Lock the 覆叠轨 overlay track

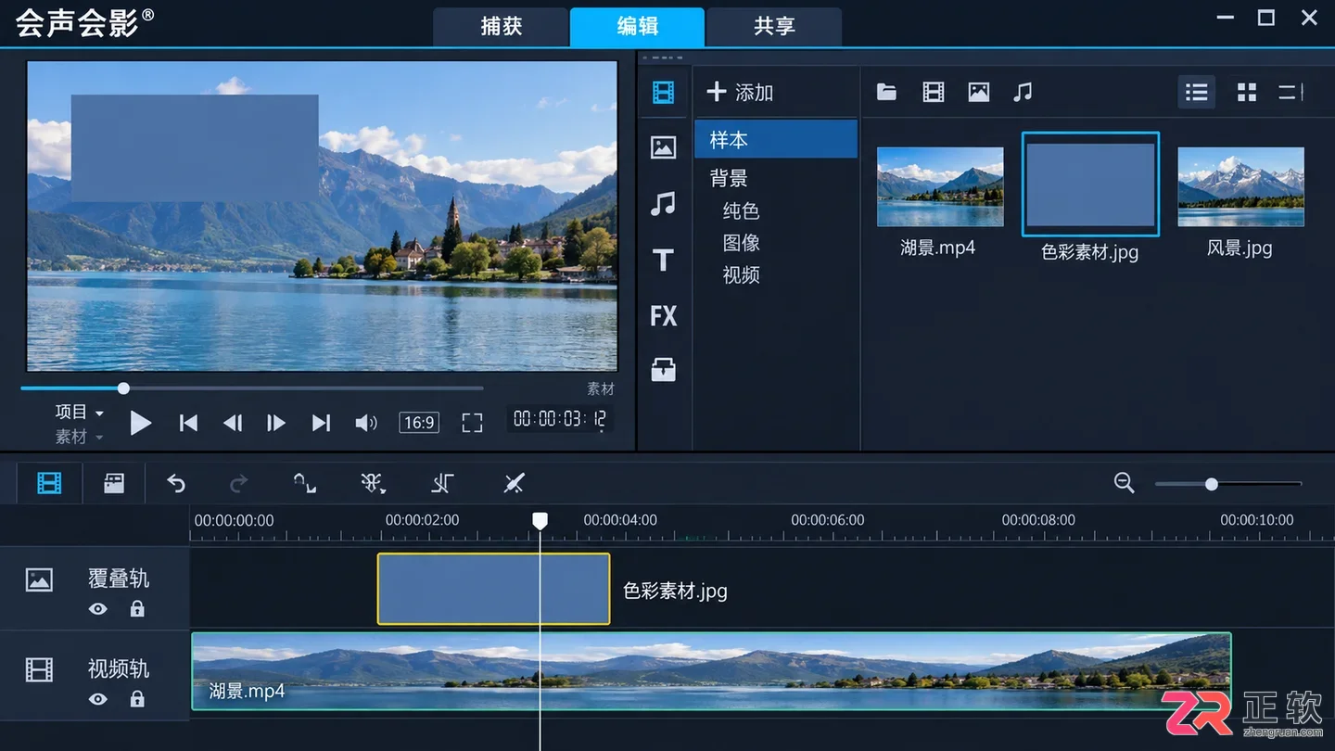click(137, 609)
